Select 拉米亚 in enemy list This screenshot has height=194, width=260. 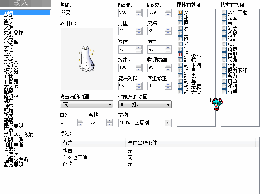pyautogui.click(x=11, y=57)
